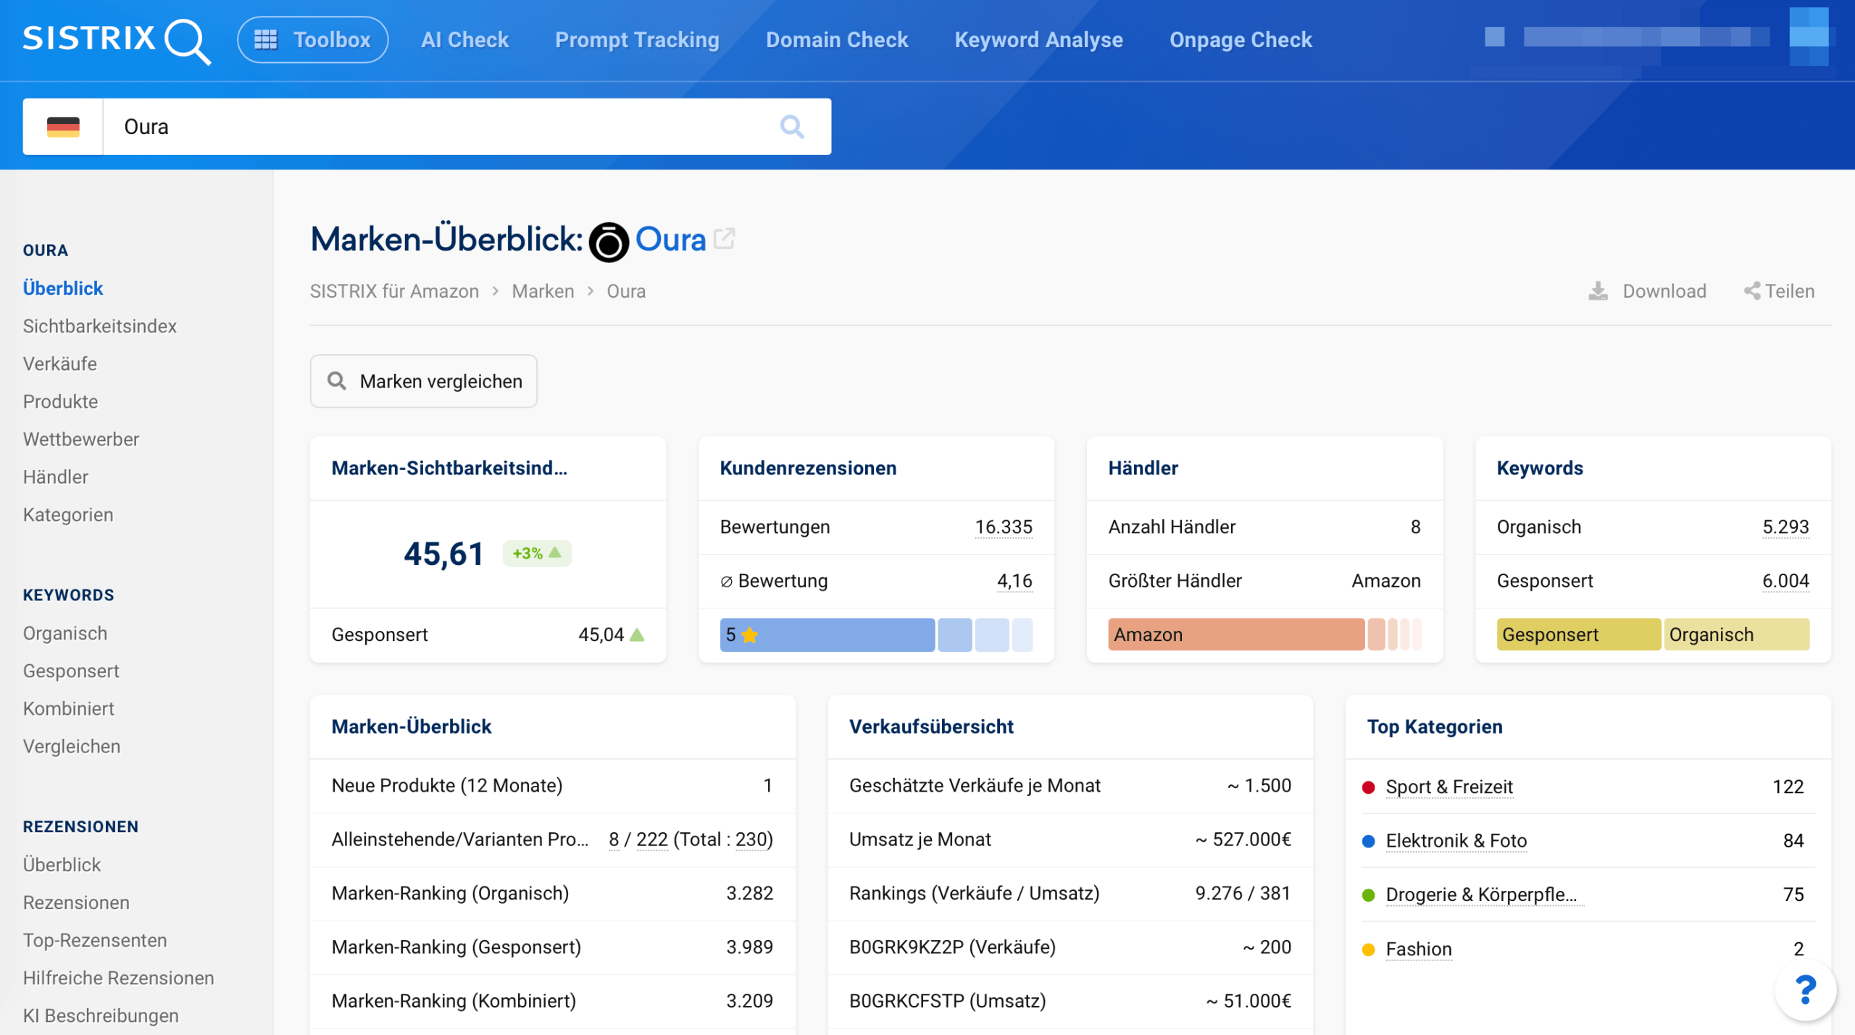The image size is (1855, 1035).
Task: Open Sichtbarkeitsindex in sidebar
Action: click(x=100, y=326)
